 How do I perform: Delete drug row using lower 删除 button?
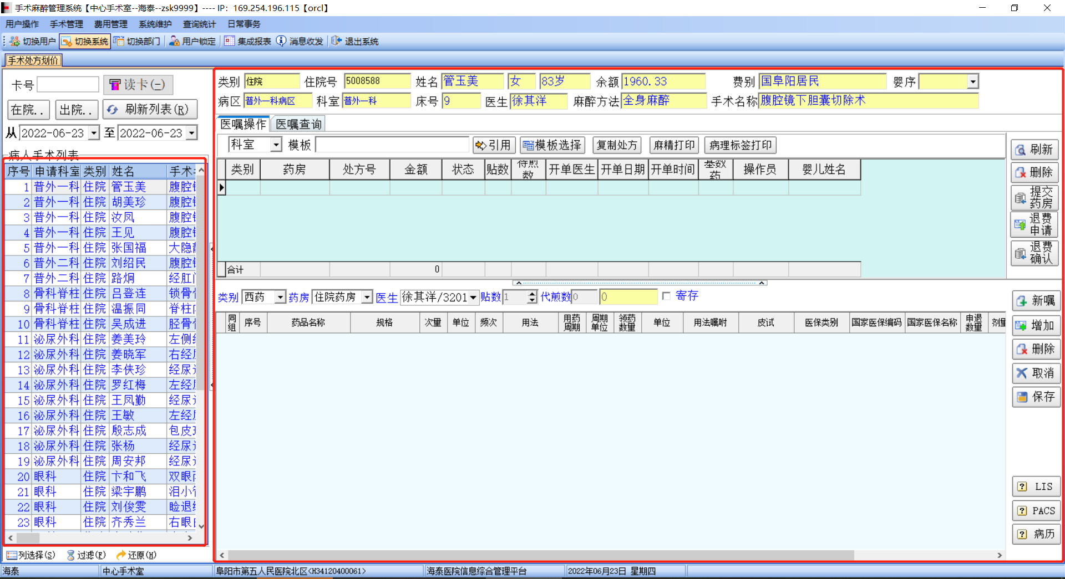point(1036,349)
